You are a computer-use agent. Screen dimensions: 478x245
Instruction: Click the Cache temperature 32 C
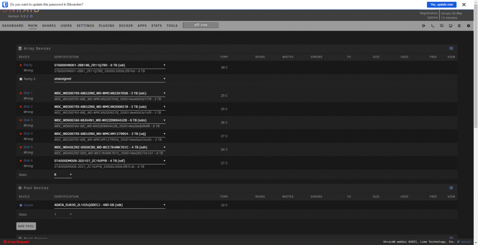[x=224, y=205]
